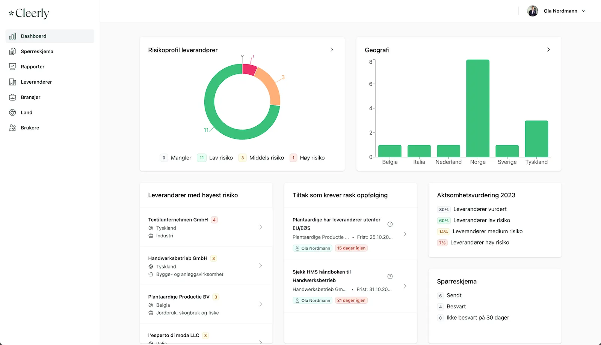Image resolution: width=601 pixels, height=345 pixels.
Task: Click the Land globe icon
Action: coord(12,112)
